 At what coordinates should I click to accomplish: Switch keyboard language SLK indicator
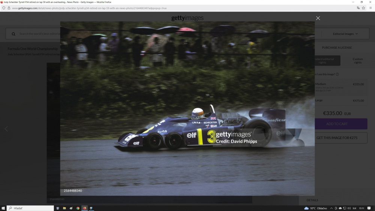point(354,208)
